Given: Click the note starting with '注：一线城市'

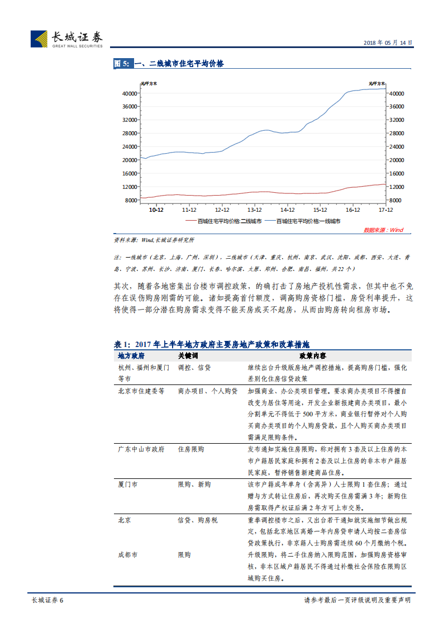Looking at the screenshot, I should click(x=262, y=263).
